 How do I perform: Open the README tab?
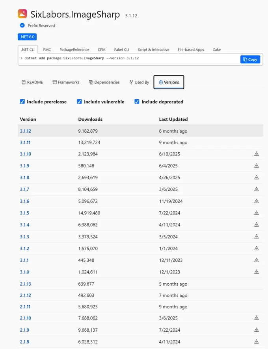pos(32,82)
